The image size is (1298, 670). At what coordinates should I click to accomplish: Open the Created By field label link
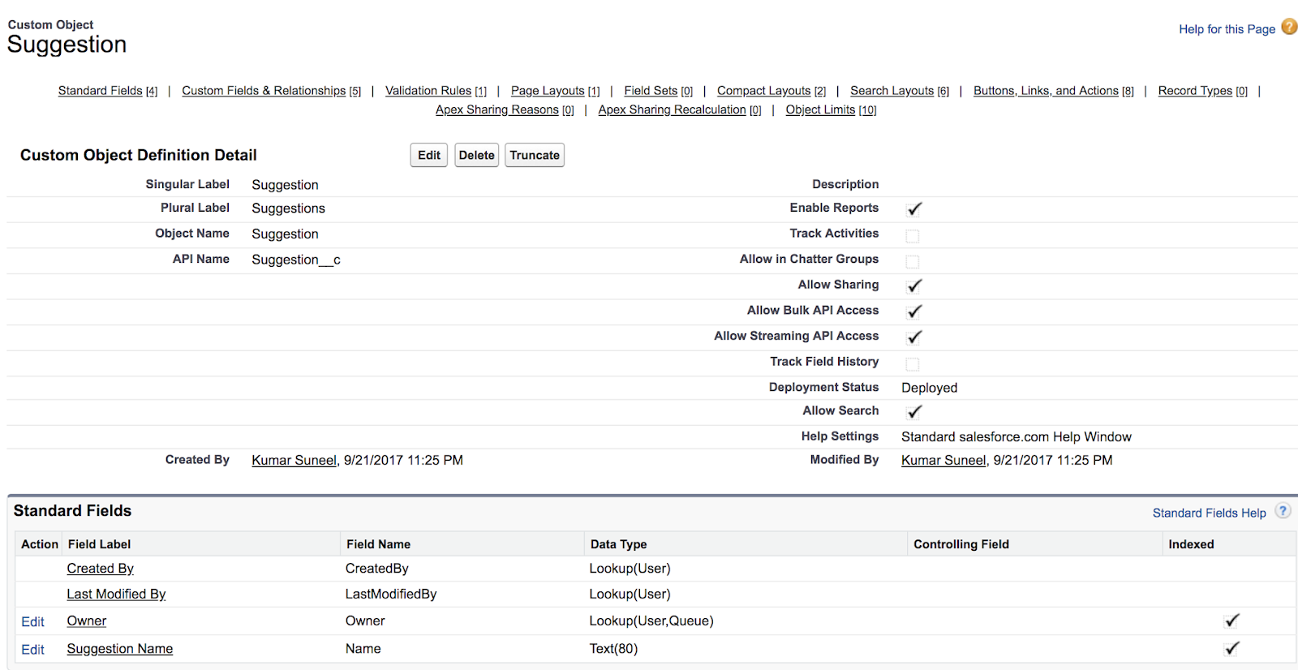(x=101, y=569)
